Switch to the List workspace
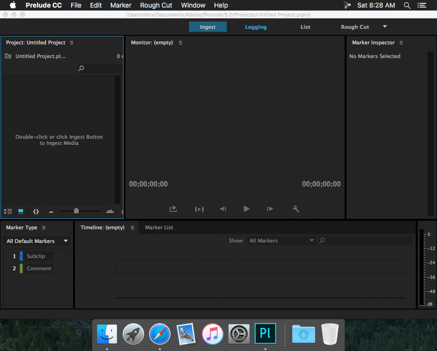This screenshot has height=351, width=437. click(x=305, y=27)
